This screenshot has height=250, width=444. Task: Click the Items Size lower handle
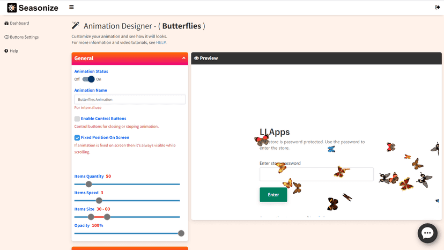[91, 217]
